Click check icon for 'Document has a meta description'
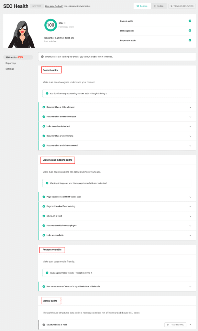This screenshot has width=198, height=331. click(44, 116)
